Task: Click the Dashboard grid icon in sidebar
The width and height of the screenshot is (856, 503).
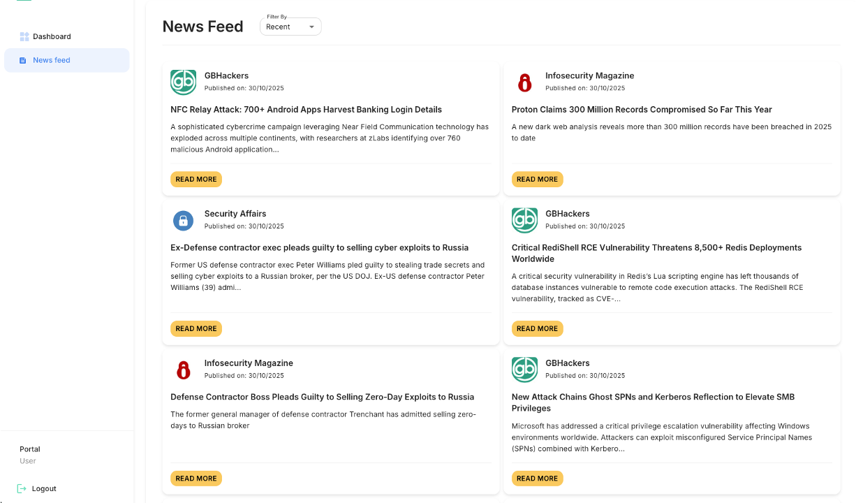Action: (x=24, y=36)
